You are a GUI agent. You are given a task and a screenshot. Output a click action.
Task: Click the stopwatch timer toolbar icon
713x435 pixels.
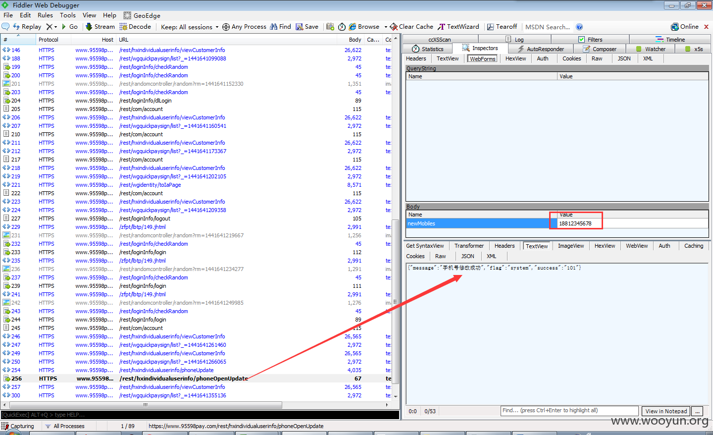click(x=342, y=27)
